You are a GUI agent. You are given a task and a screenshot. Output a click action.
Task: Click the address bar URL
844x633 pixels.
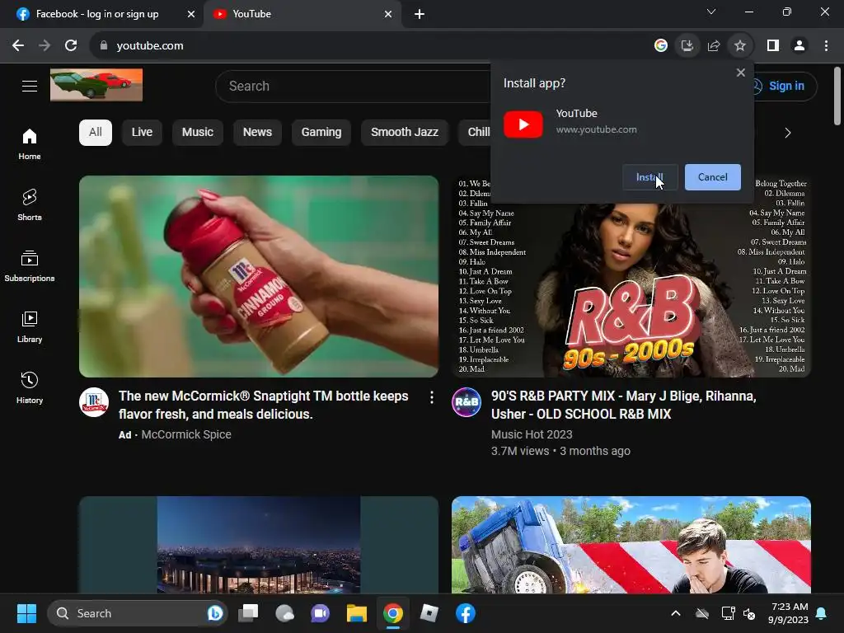(x=150, y=46)
